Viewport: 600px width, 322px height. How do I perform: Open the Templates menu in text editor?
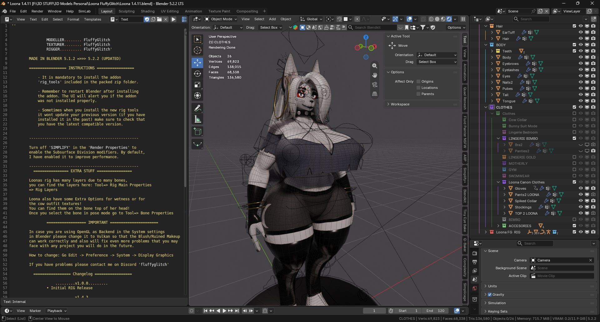(x=92, y=19)
